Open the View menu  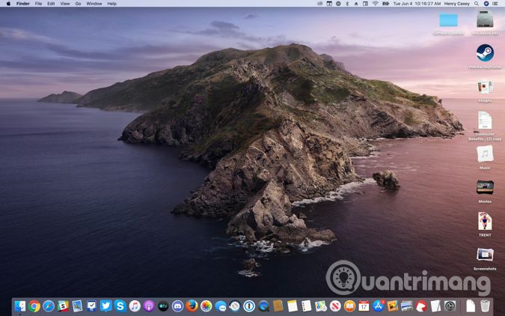coord(65,4)
